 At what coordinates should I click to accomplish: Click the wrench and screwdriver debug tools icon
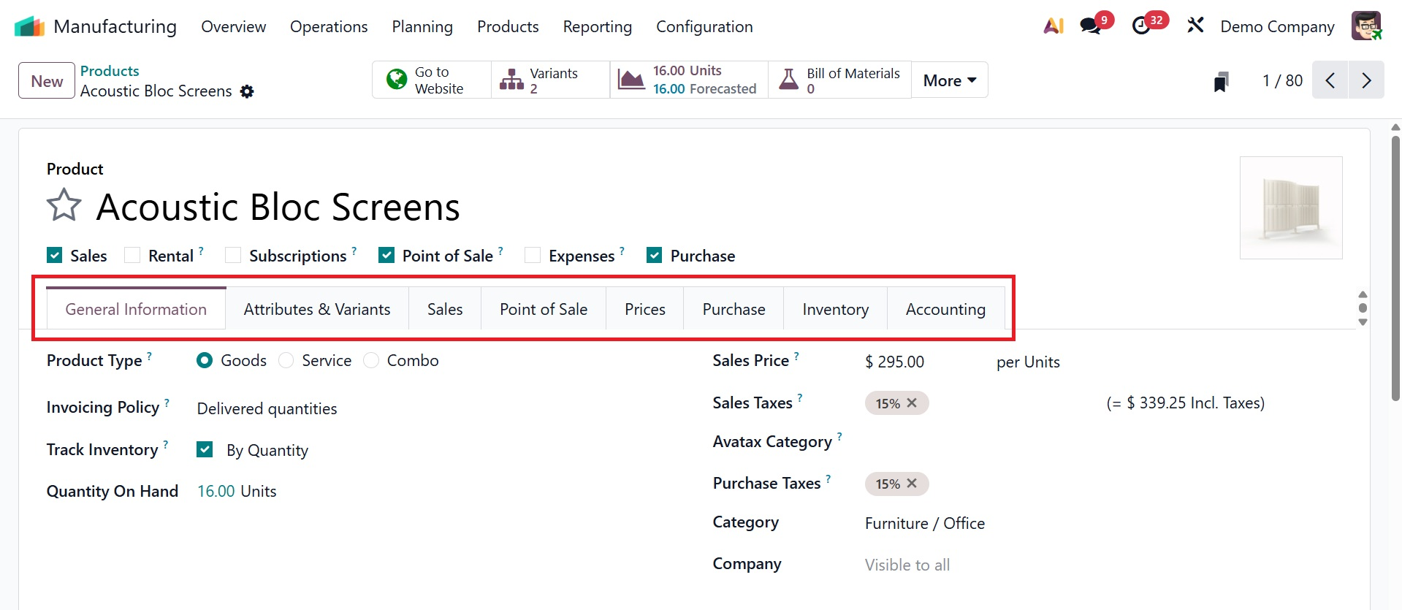[x=1195, y=26]
